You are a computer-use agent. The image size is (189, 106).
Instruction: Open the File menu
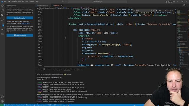(5, 2)
